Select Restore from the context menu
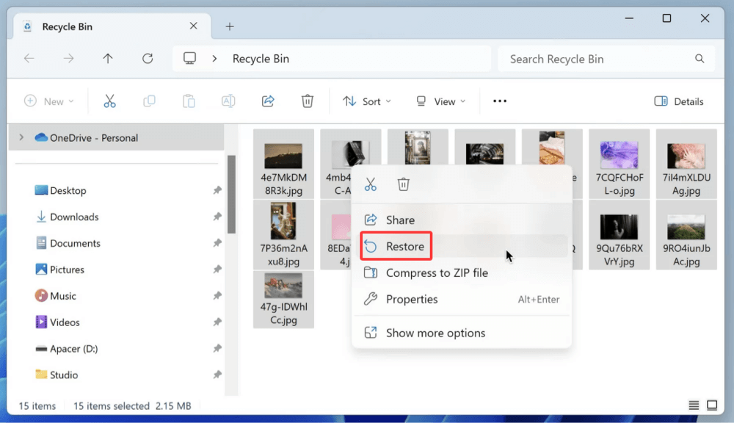The image size is (734, 423). [x=405, y=247]
